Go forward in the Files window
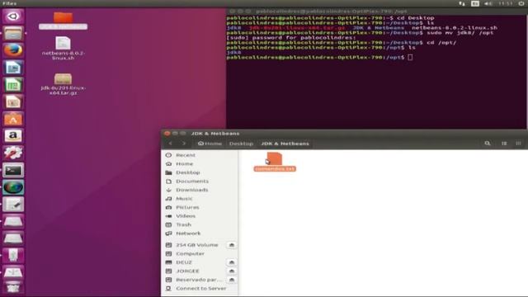This screenshot has height=297, width=528. click(x=184, y=144)
